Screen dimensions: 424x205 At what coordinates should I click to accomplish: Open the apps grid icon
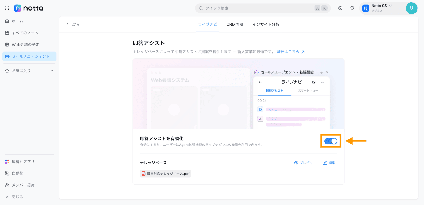[7, 8]
